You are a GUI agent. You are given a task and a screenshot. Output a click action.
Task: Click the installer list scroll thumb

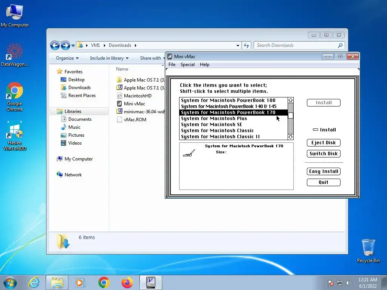[291, 116]
